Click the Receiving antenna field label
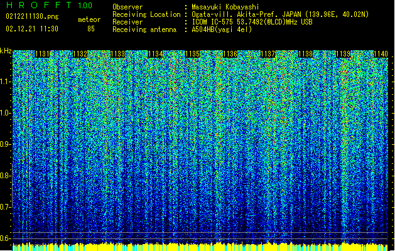 click(144, 29)
